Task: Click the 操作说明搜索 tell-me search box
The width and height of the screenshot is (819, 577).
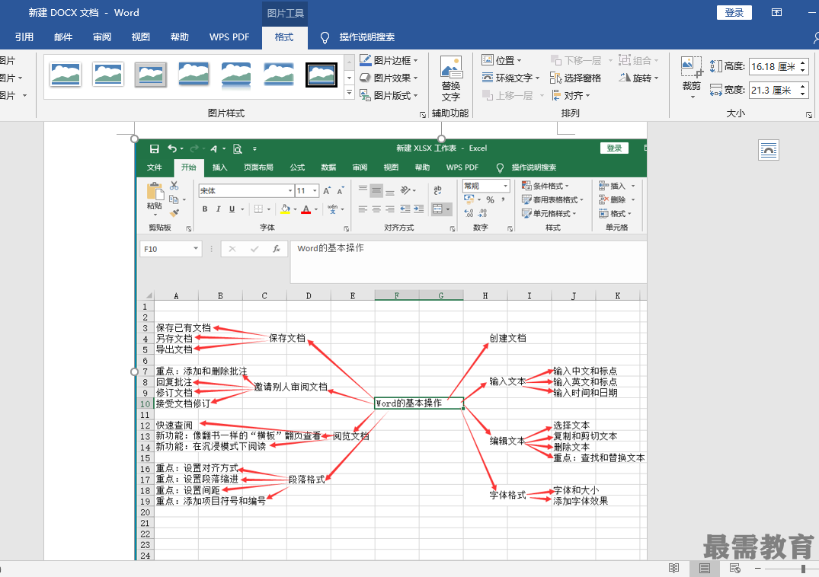Action: click(366, 37)
